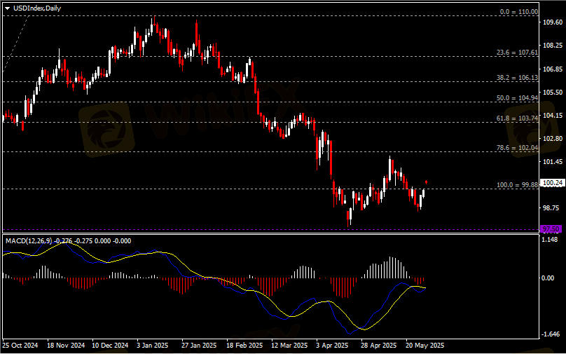This screenshot has width=566, height=354.
Task: Select the 61.8 = 103.74 Fibonacci label
Action: [x=517, y=118]
